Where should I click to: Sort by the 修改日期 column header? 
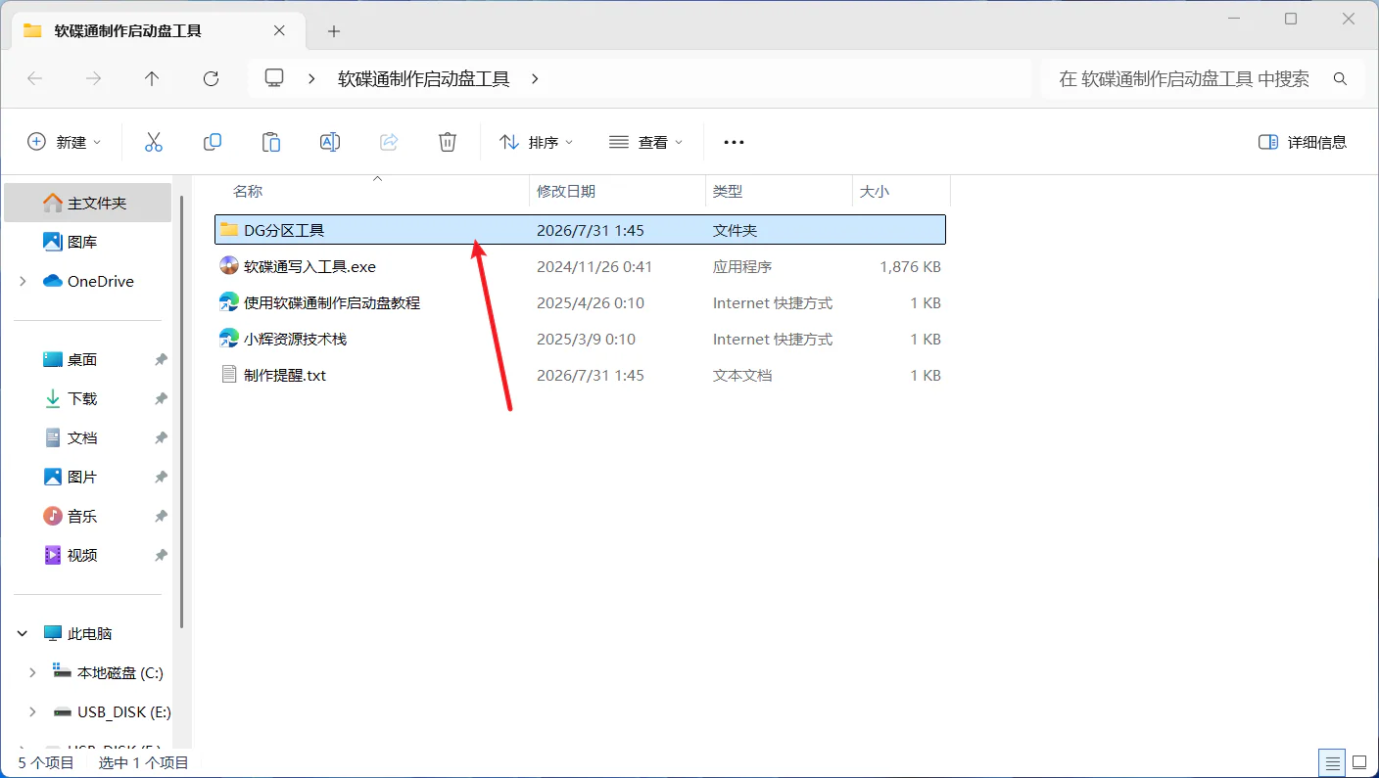618,192
